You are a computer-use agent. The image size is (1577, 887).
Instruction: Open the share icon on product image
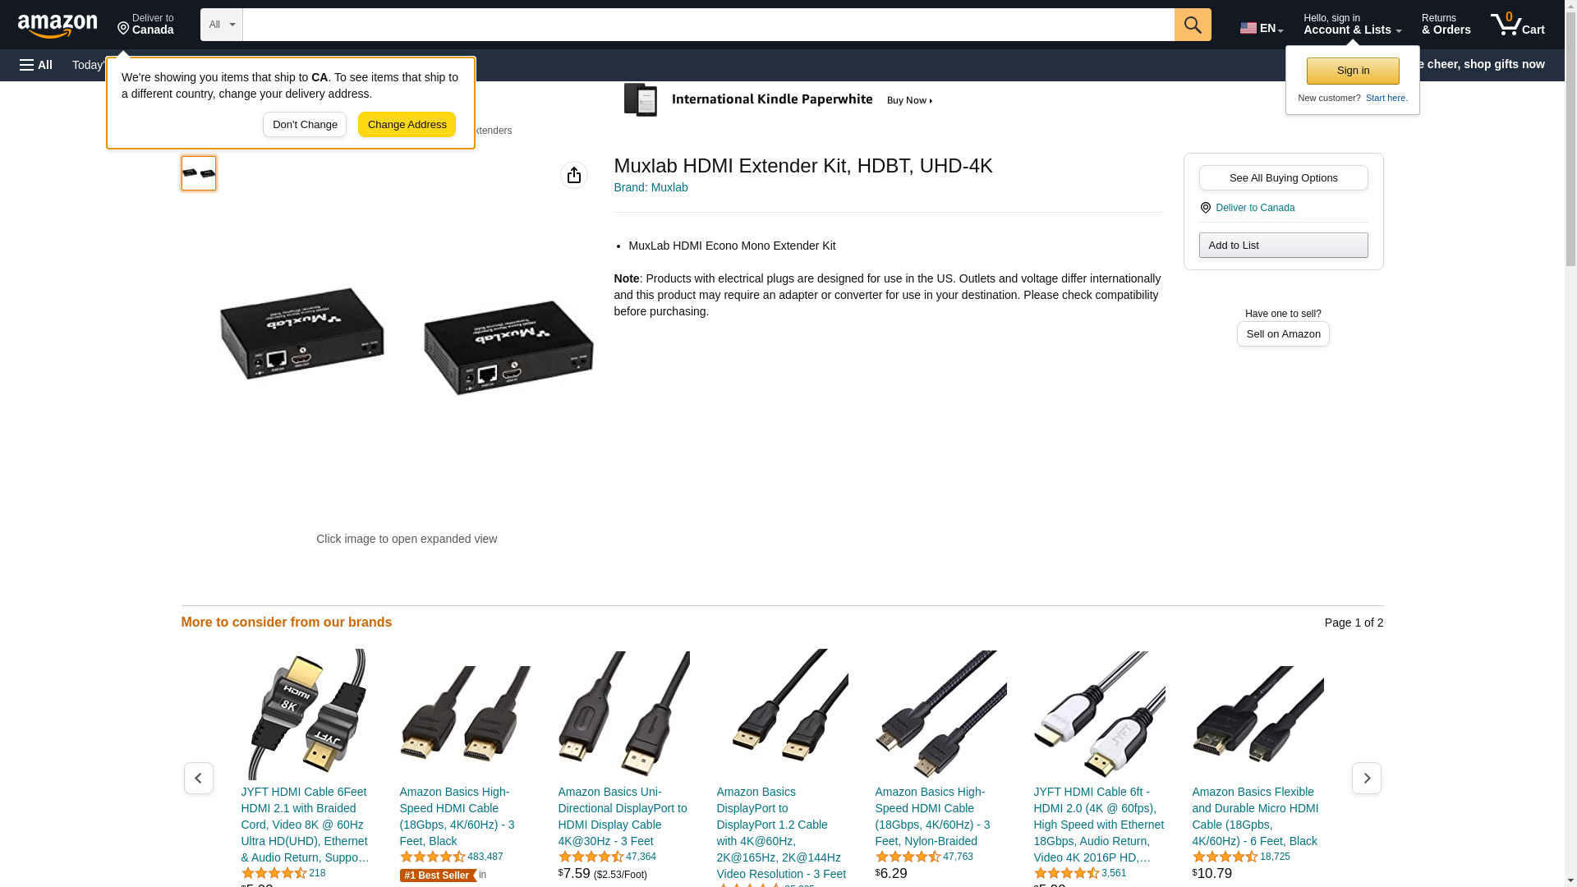pyautogui.click(x=574, y=175)
